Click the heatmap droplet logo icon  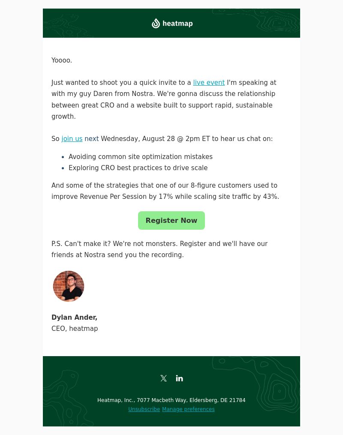click(156, 23)
